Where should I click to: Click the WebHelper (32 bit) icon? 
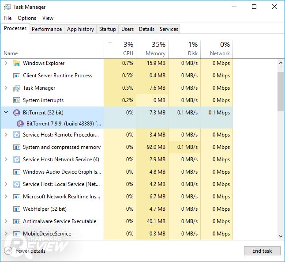click(x=16, y=209)
